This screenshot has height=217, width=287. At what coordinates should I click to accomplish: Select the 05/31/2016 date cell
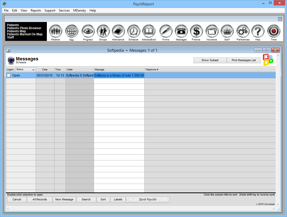coord(45,75)
